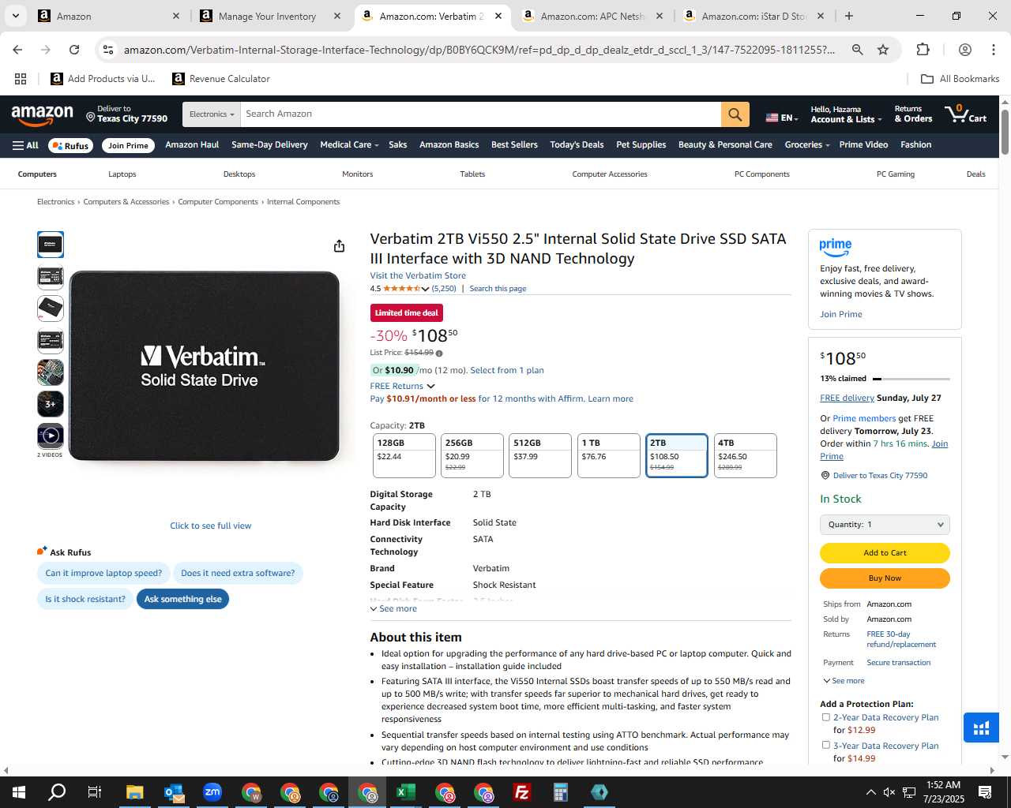
Task: Open Today's Deals nav item
Action: [x=577, y=145]
